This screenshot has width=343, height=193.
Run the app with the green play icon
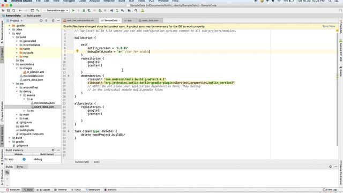[73, 10]
